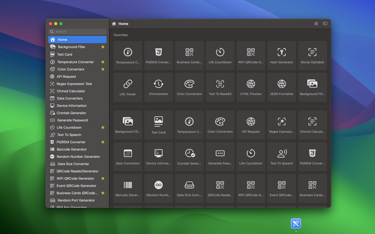The width and height of the screenshot is (375, 234).
Task: Click the Search input field
Action: (x=77, y=31)
